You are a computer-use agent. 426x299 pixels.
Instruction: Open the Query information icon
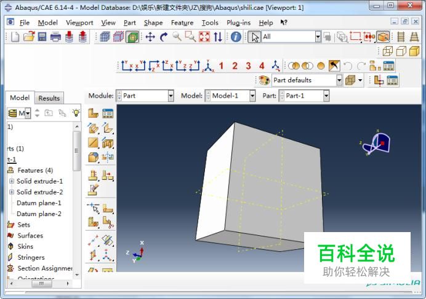tap(236, 37)
